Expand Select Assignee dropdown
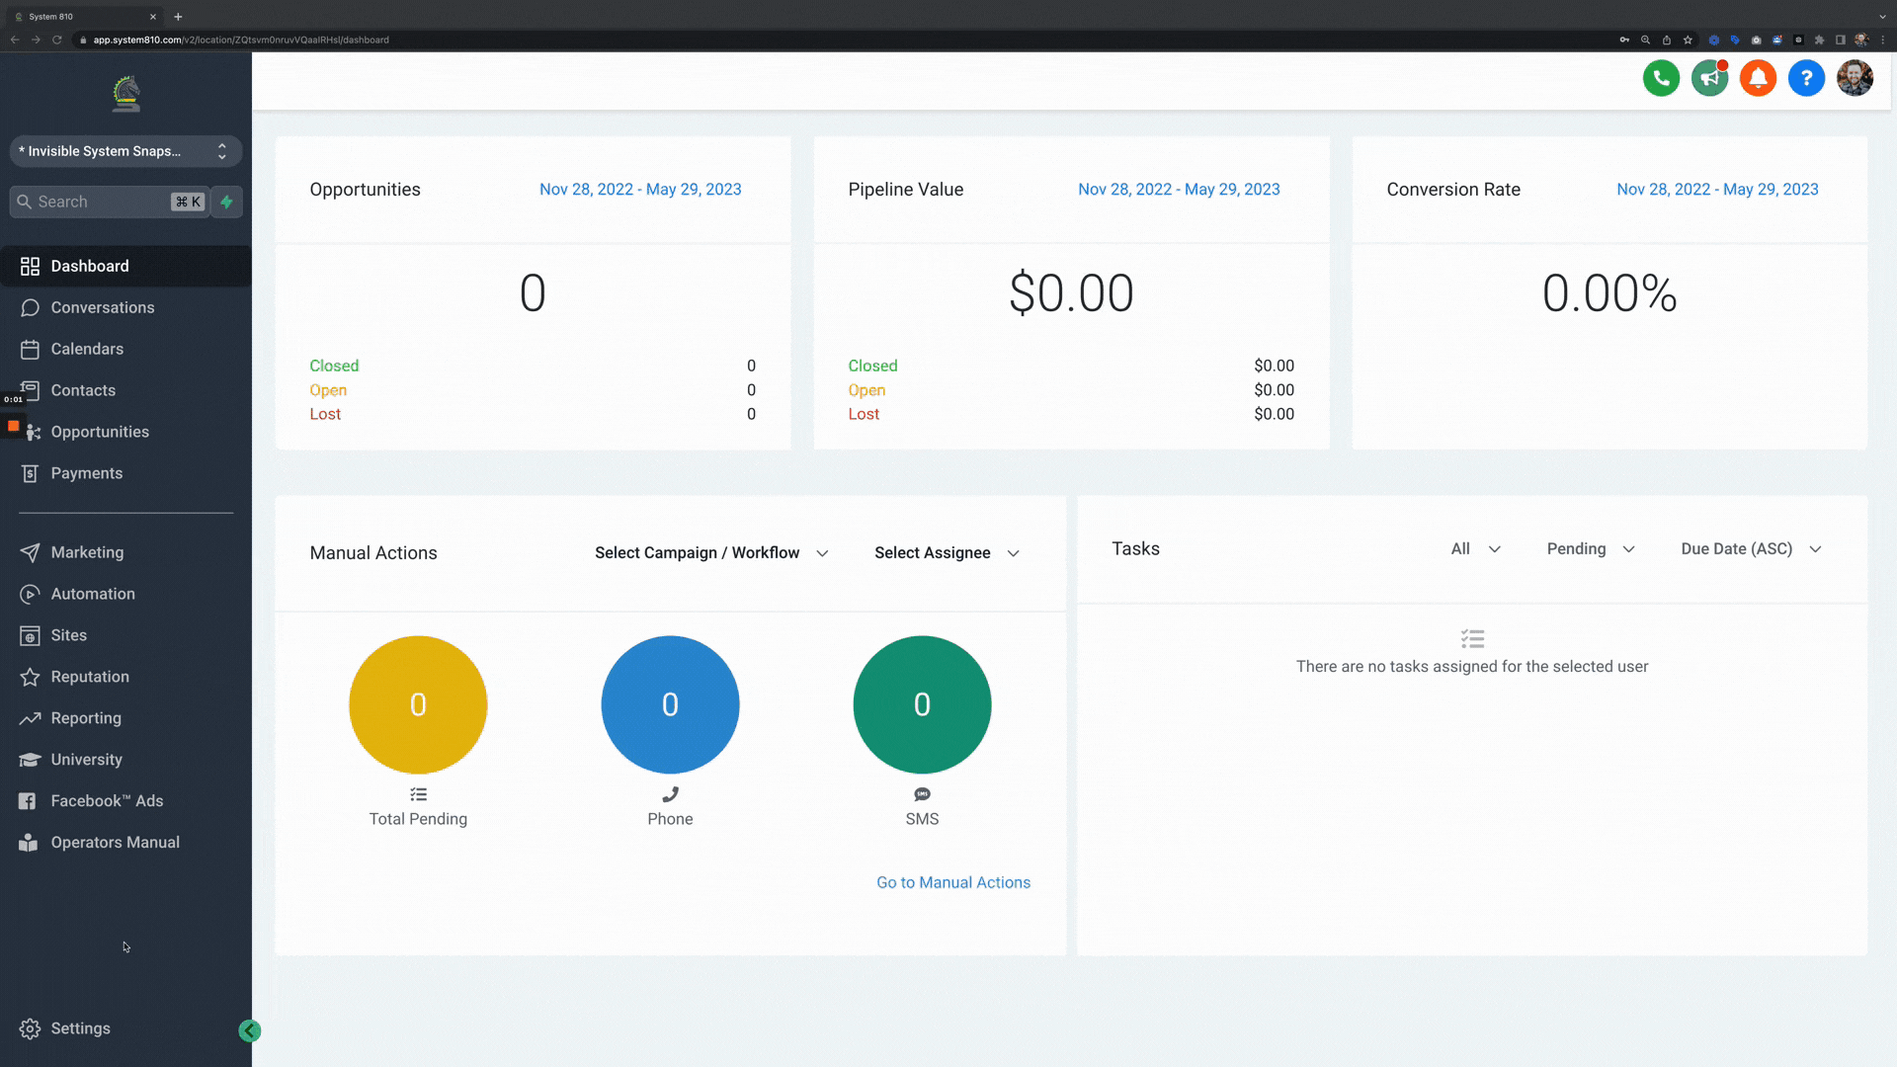 coord(946,552)
